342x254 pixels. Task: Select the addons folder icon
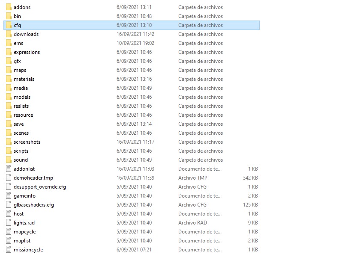point(9,7)
